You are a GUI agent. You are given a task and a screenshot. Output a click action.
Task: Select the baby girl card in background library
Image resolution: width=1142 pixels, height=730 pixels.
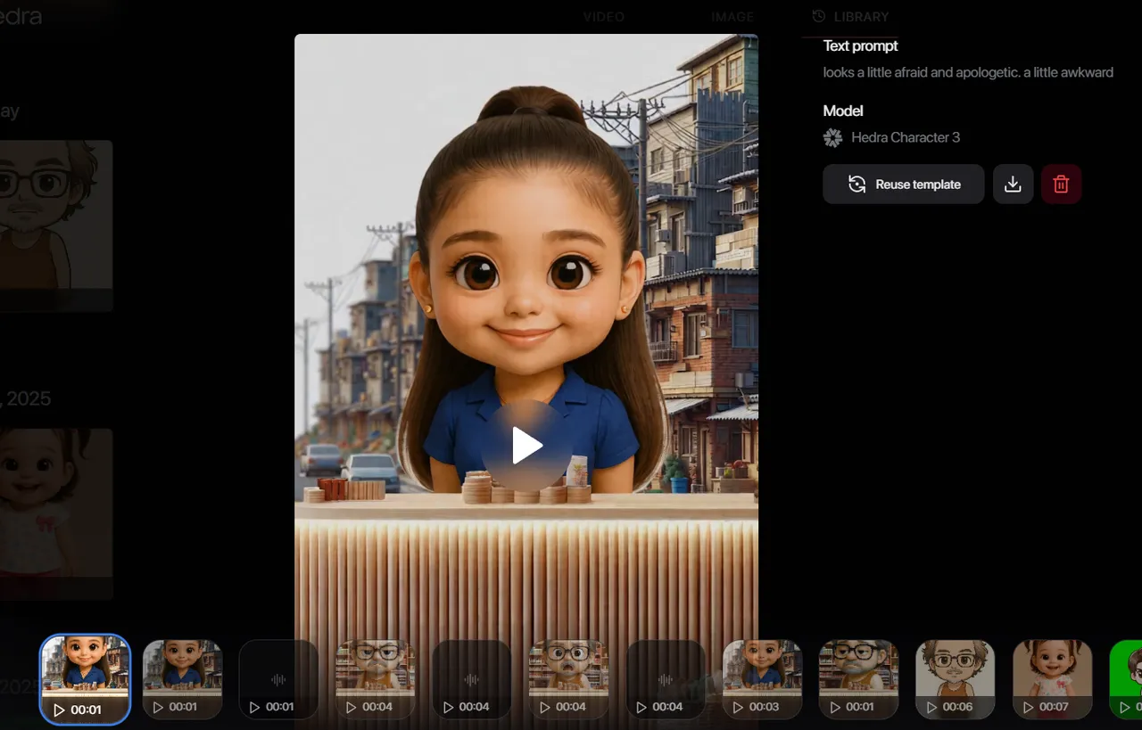pos(56,513)
